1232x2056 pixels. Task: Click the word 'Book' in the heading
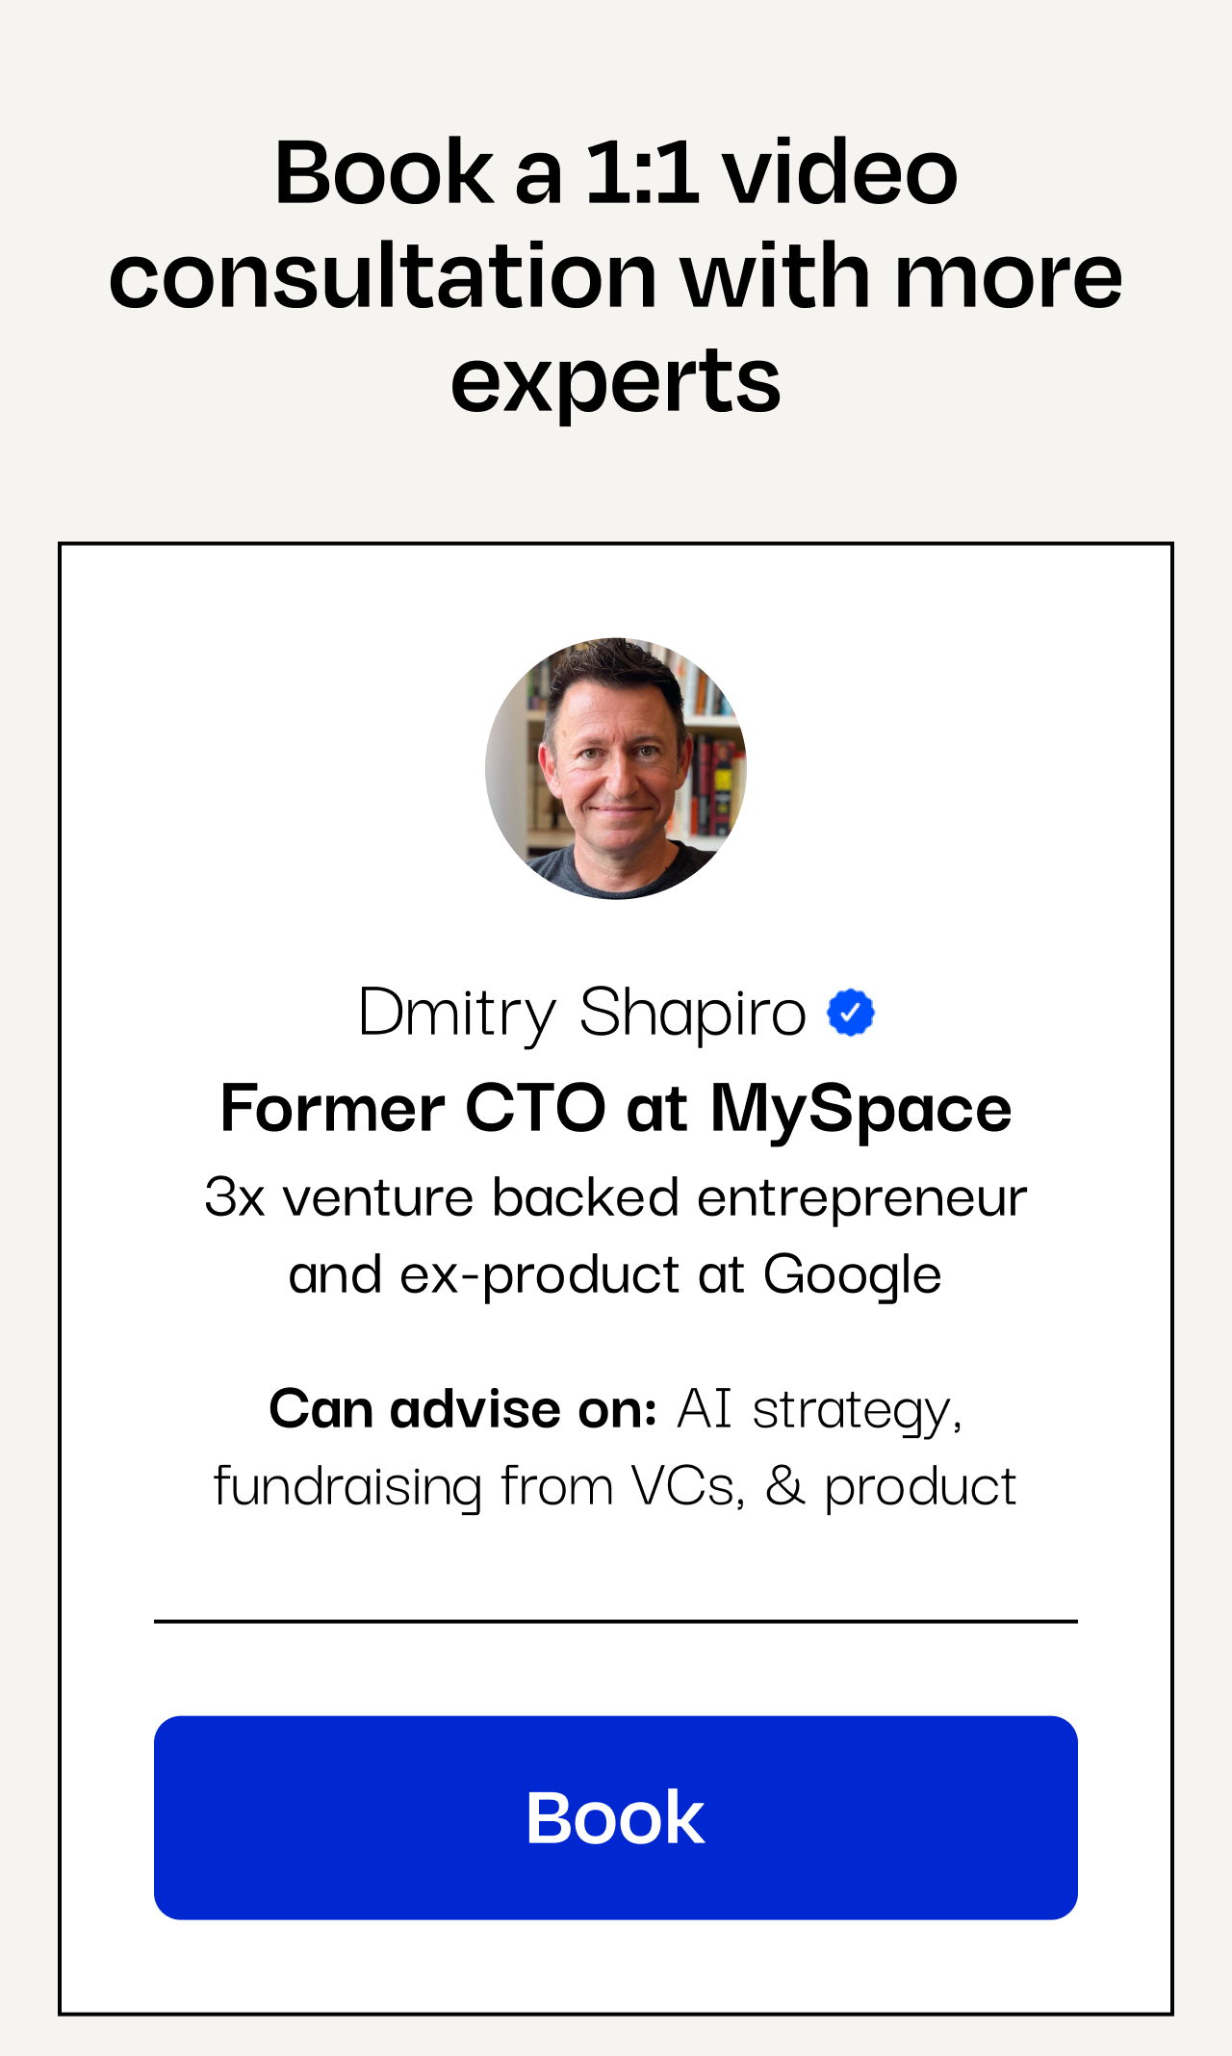coord(384,172)
